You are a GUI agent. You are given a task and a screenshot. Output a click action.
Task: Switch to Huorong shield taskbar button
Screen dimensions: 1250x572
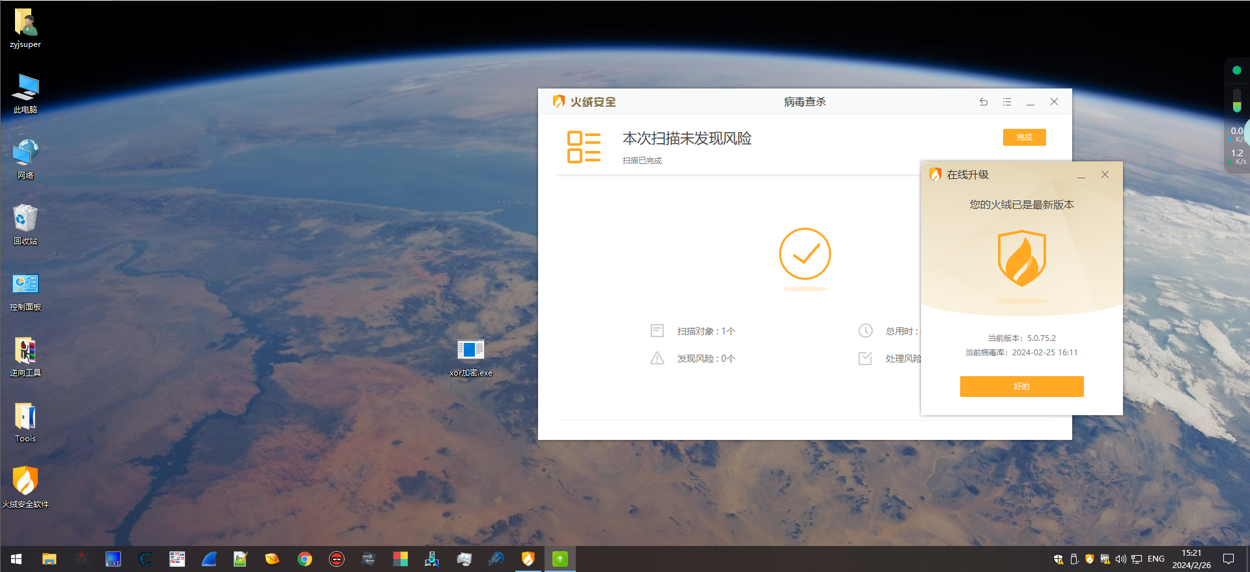tap(528, 559)
